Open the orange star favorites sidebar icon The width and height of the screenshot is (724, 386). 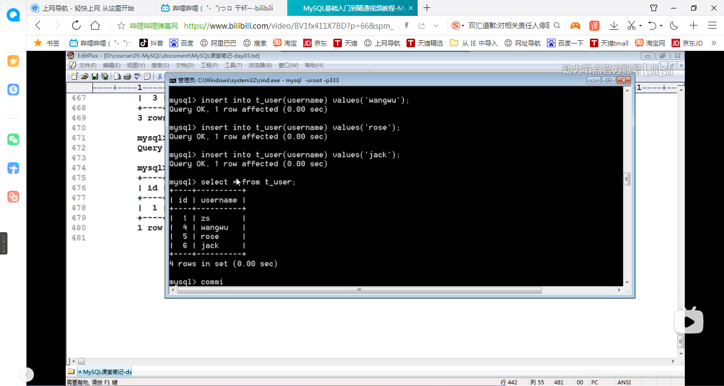pyautogui.click(x=13, y=62)
